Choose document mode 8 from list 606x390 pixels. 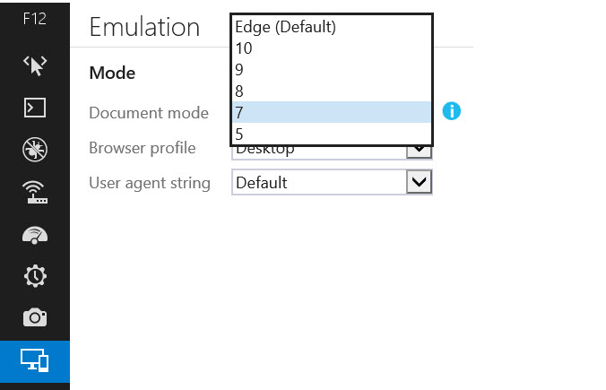(332, 91)
